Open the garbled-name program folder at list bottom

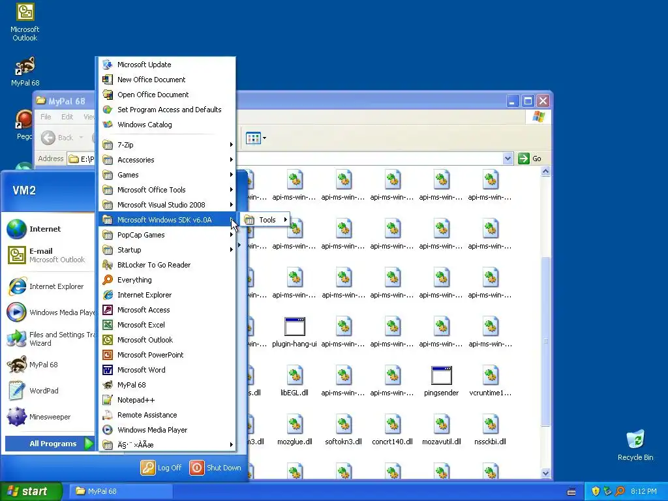tap(167, 445)
